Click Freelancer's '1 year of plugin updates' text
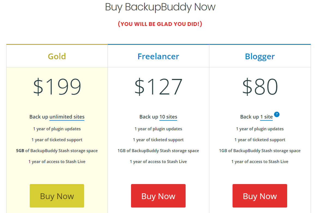 pyautogui.click(x=158, y=129)
